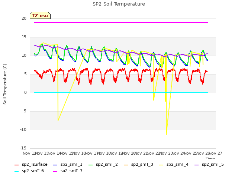This screenshot has width=238, height=178.
Task: Click the Nov 27 x-axis tick label
Action: point(216,153)
